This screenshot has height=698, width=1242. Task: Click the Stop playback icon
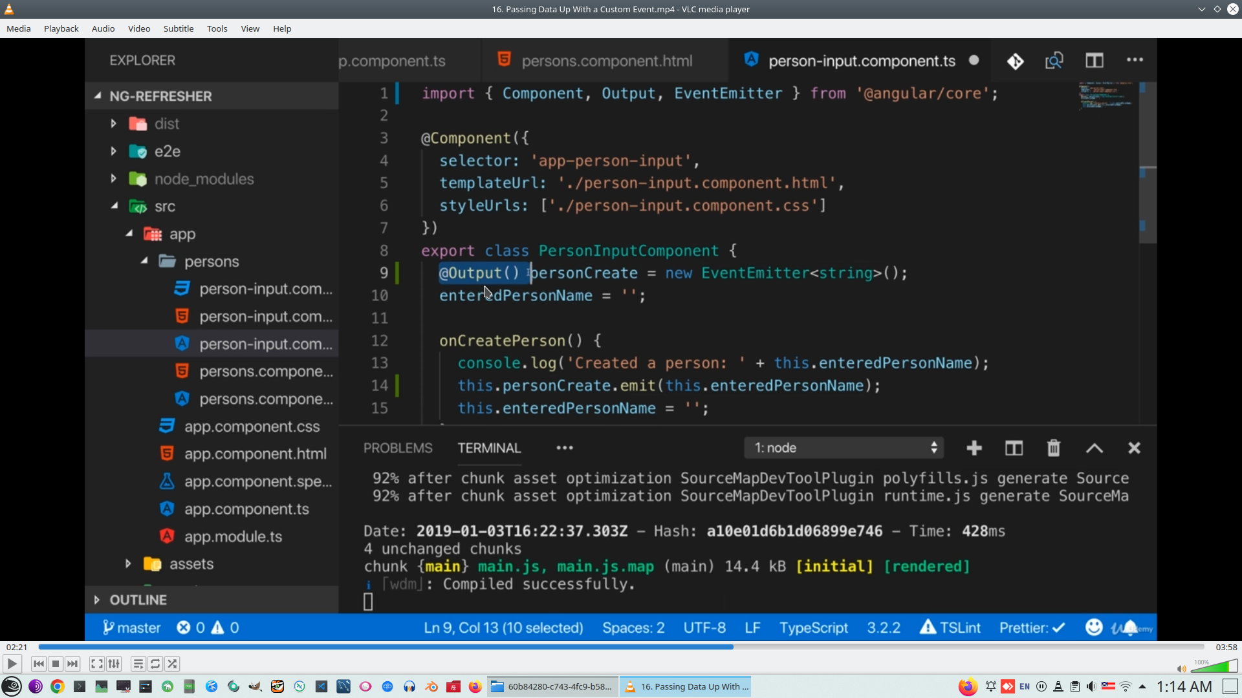[x=56, y=664]
